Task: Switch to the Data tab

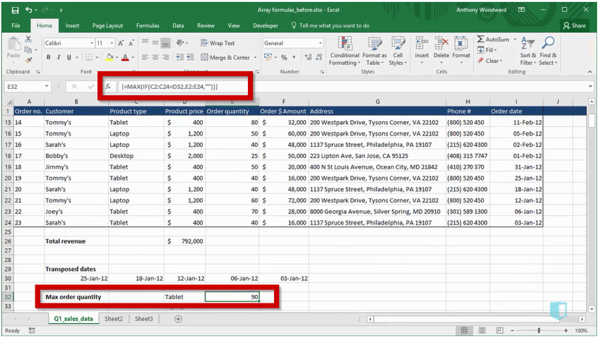Action: click(178, 25)
